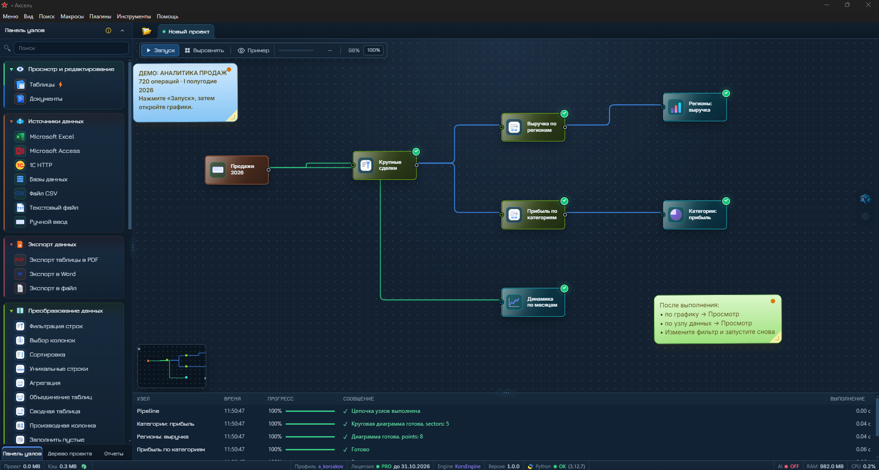Click the Экспорт в Word icon
This screenshot has width=879, height=470.
coord(20,274)
